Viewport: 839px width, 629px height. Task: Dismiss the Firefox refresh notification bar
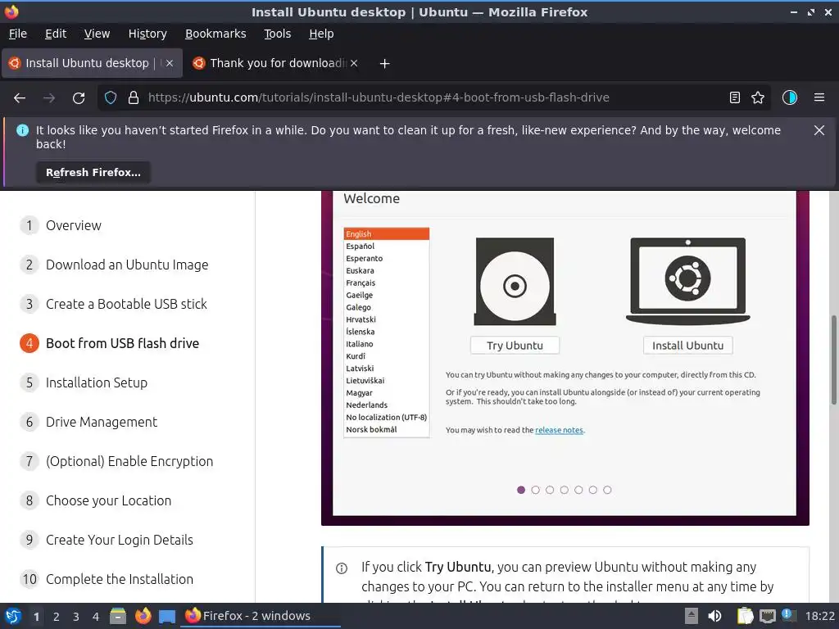click(819, 130)
